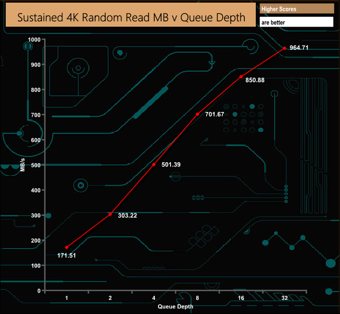The height and width of the screenshot is (314, 340).
Task: Click queue depth 4 x-axis label
Action: pyautogui.click(x=154, y=298)
